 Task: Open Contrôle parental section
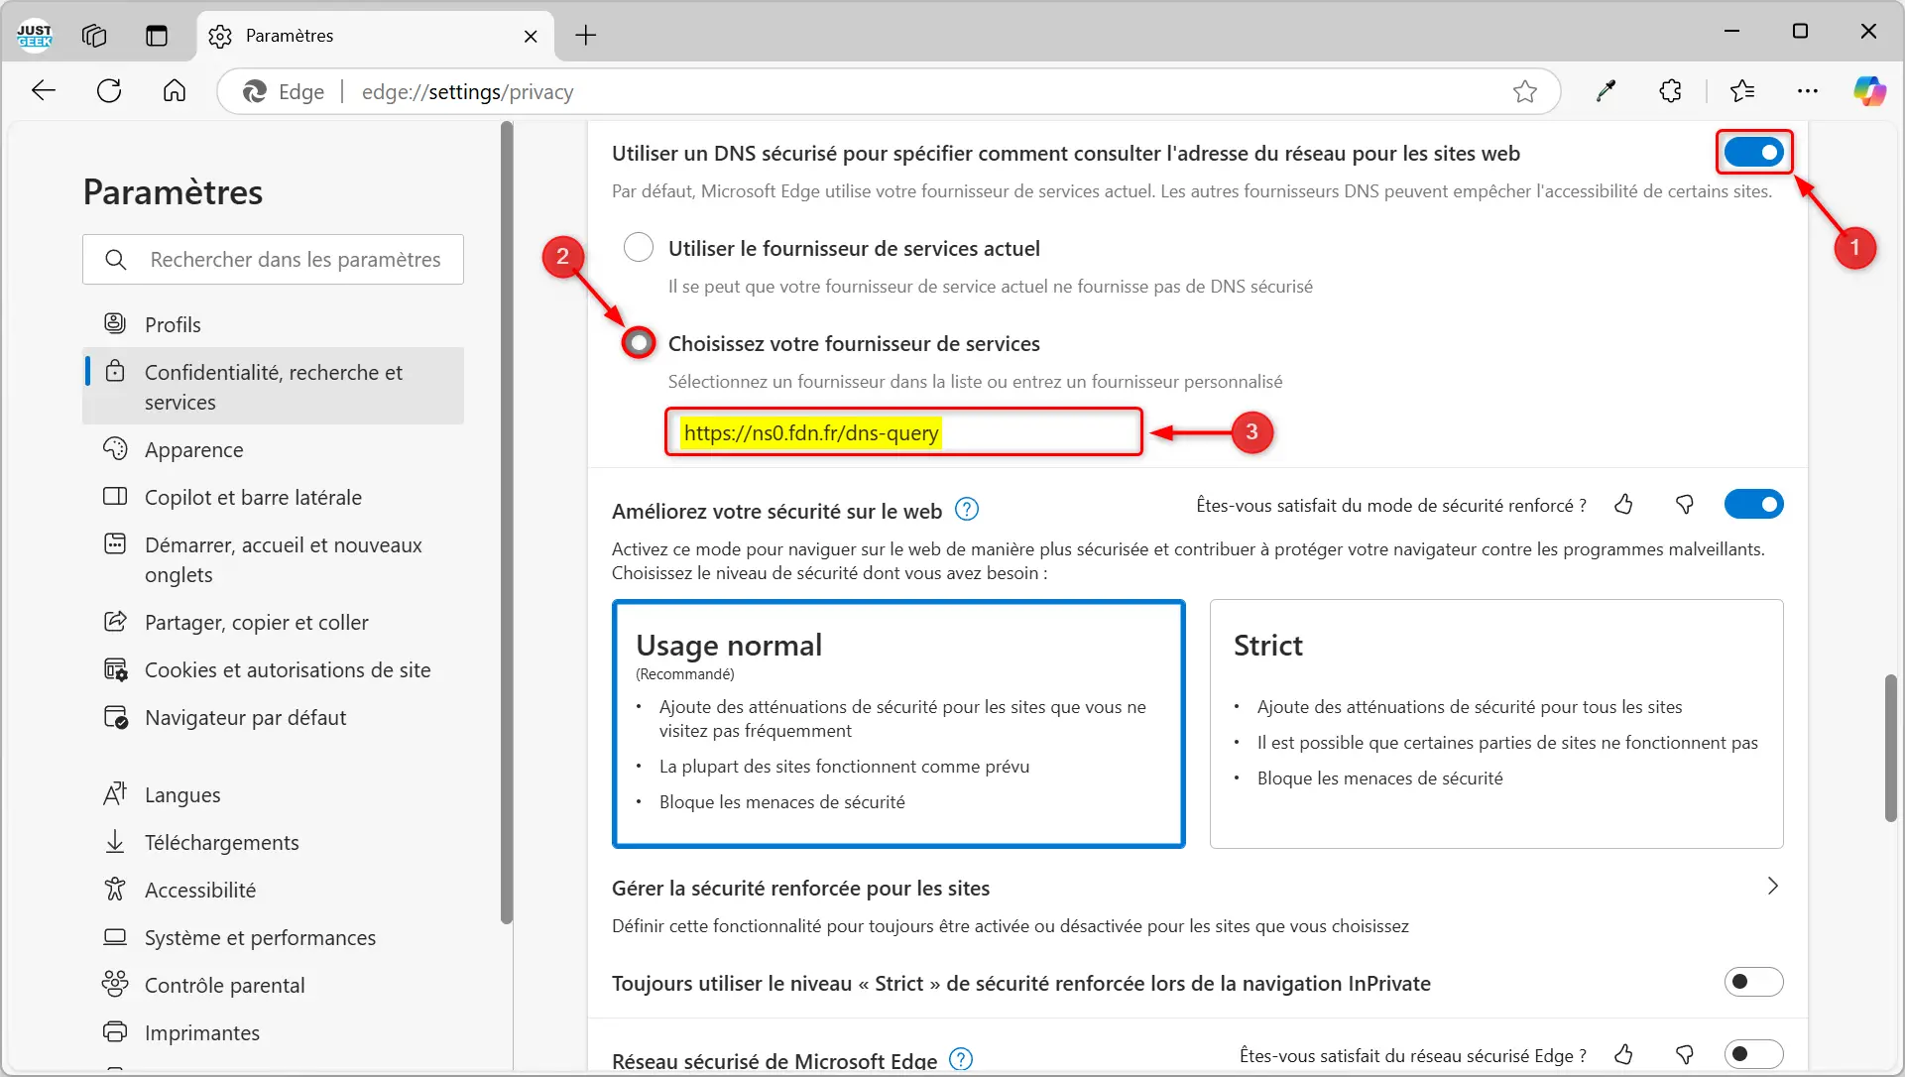coord(273,985)
